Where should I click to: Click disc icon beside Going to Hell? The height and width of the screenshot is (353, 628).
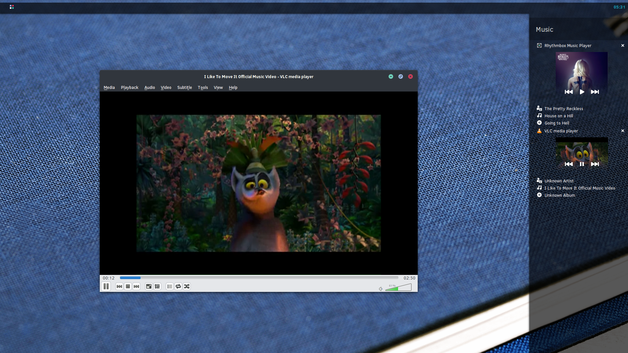(539, 123)
